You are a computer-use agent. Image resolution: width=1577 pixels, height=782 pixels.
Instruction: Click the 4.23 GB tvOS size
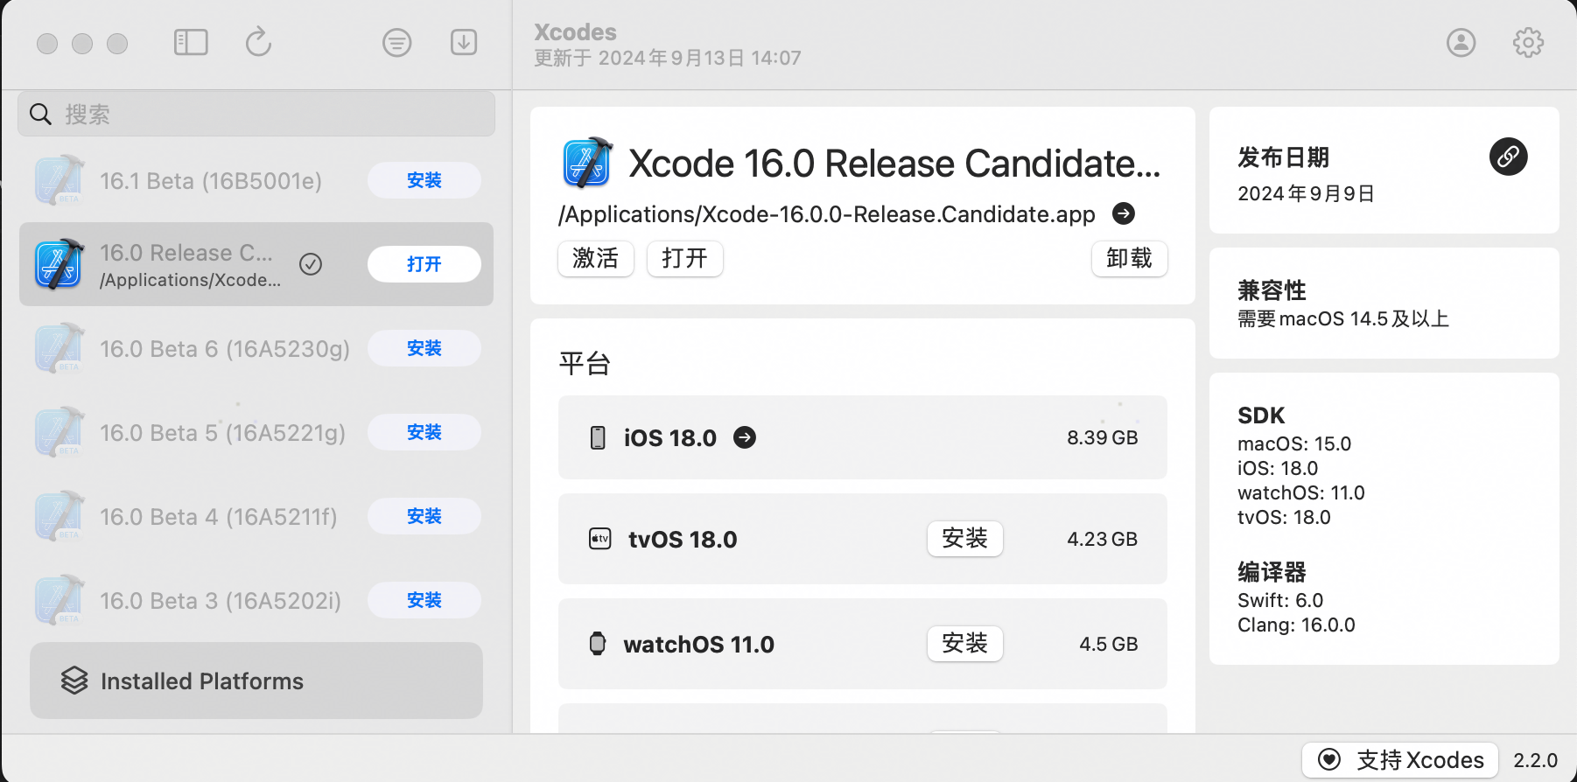coord(1102,539)
